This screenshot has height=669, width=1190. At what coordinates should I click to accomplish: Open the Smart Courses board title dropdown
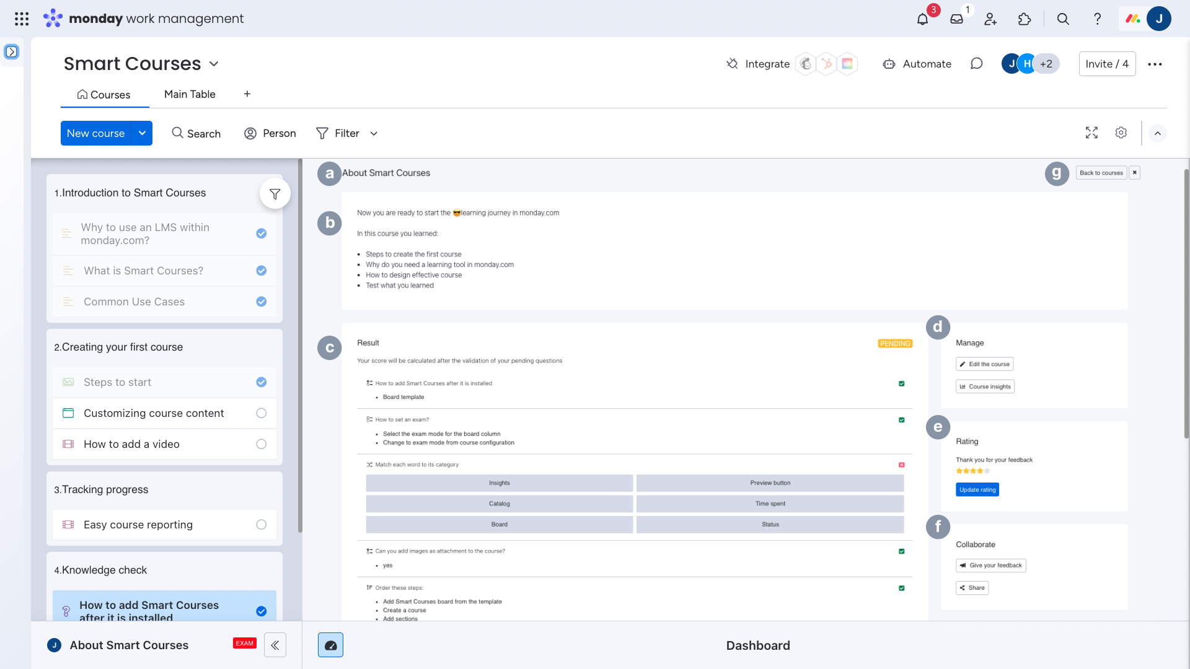(214, 64)
